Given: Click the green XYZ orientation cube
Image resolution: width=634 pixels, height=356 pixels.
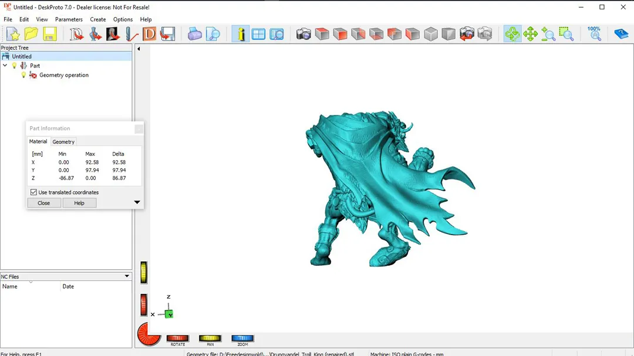Looking at the screenshot, I should point(169,314).
